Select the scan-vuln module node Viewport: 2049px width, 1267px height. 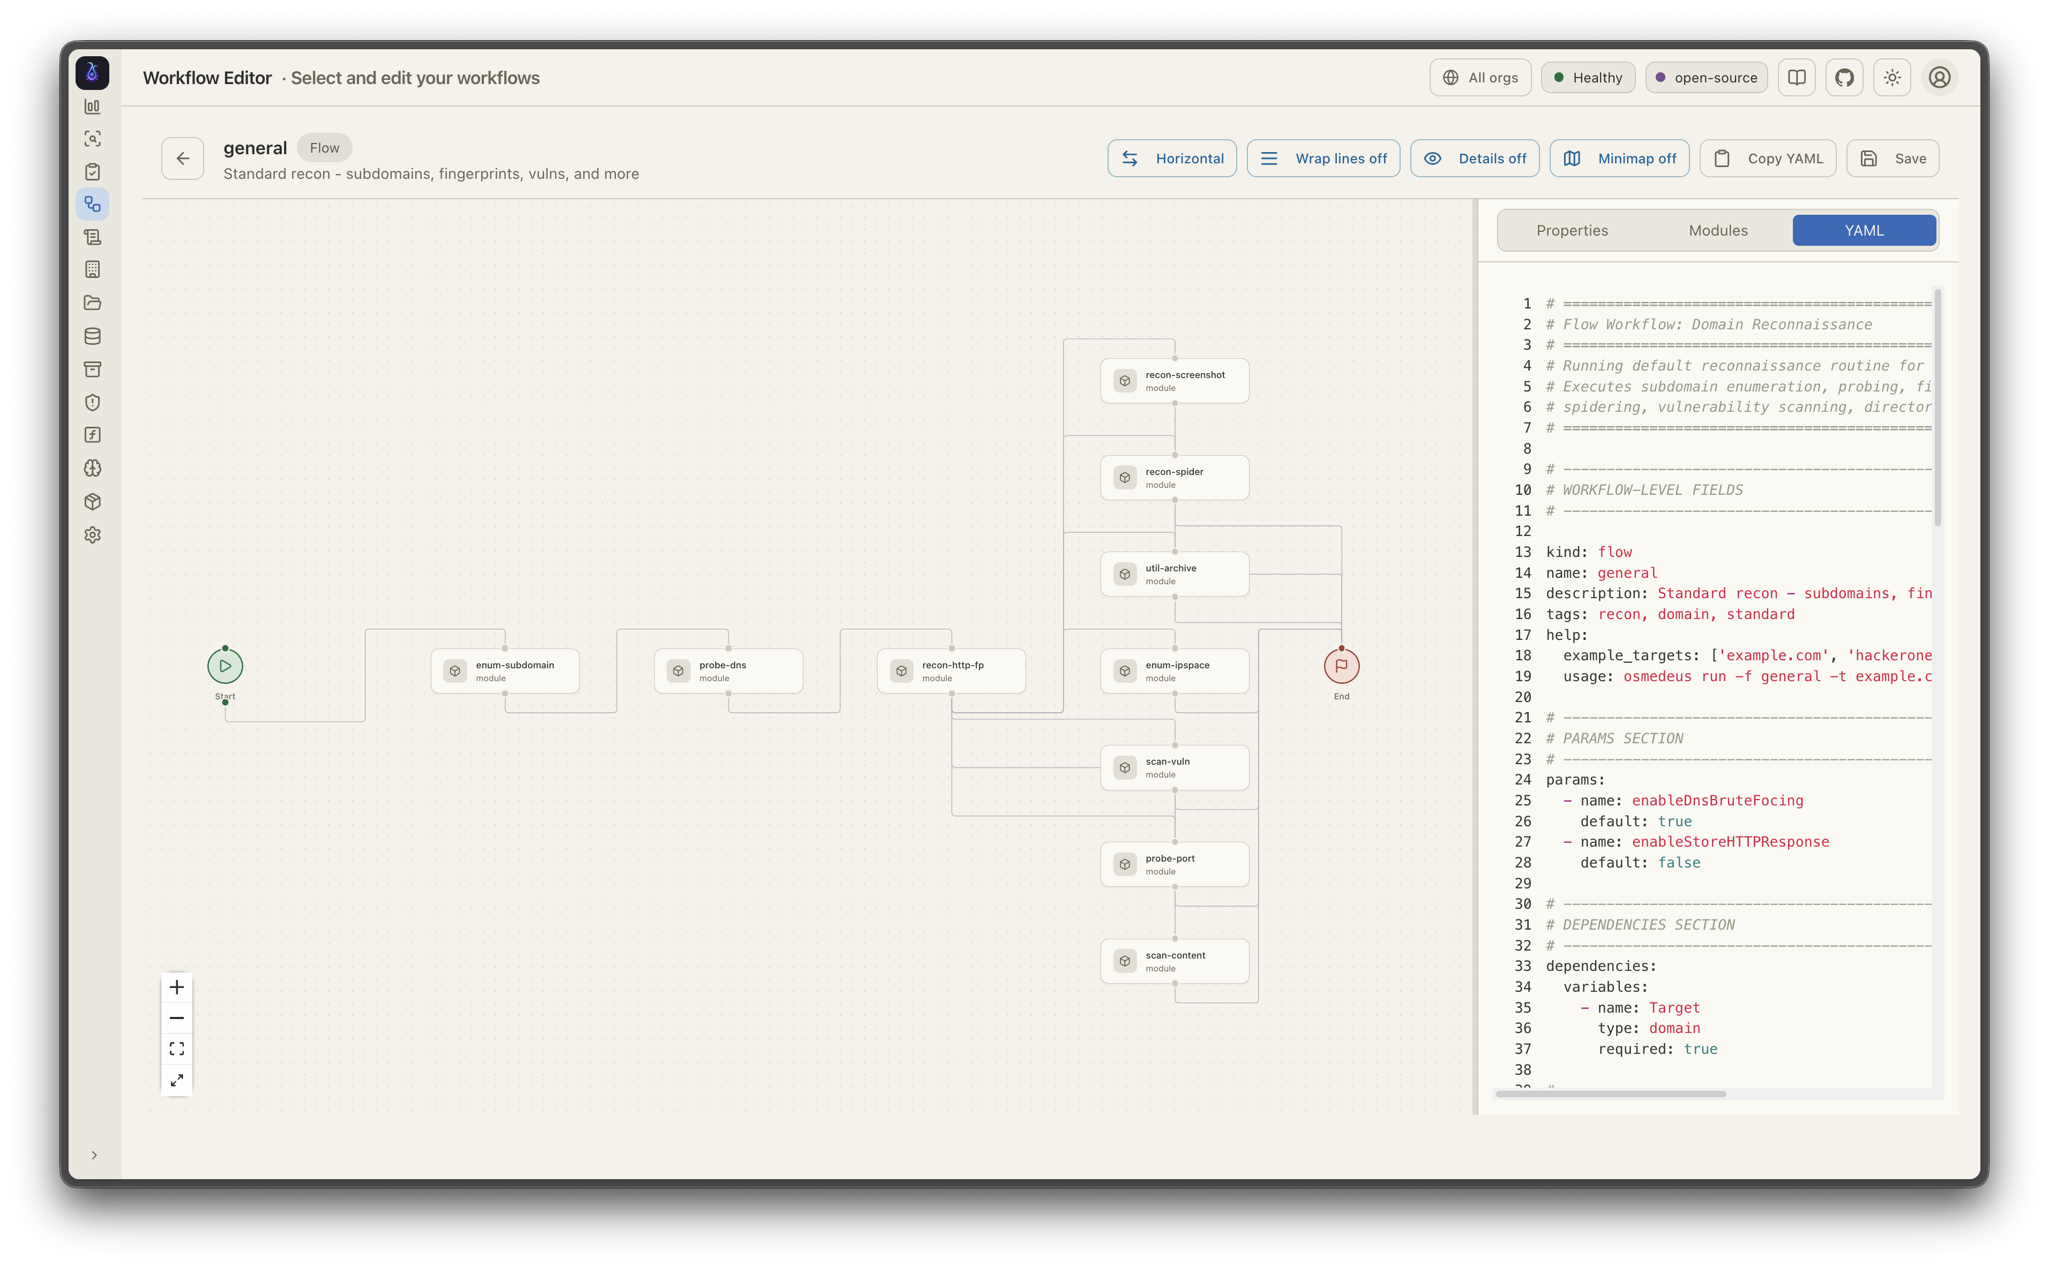click(1175, 767)
